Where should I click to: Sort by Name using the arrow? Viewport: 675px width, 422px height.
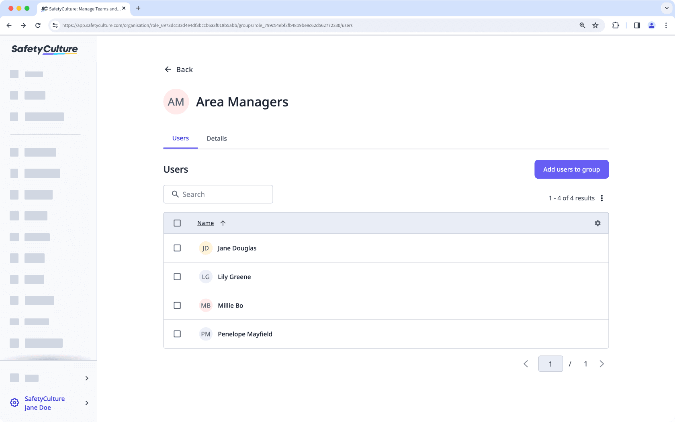coord(223,223)
